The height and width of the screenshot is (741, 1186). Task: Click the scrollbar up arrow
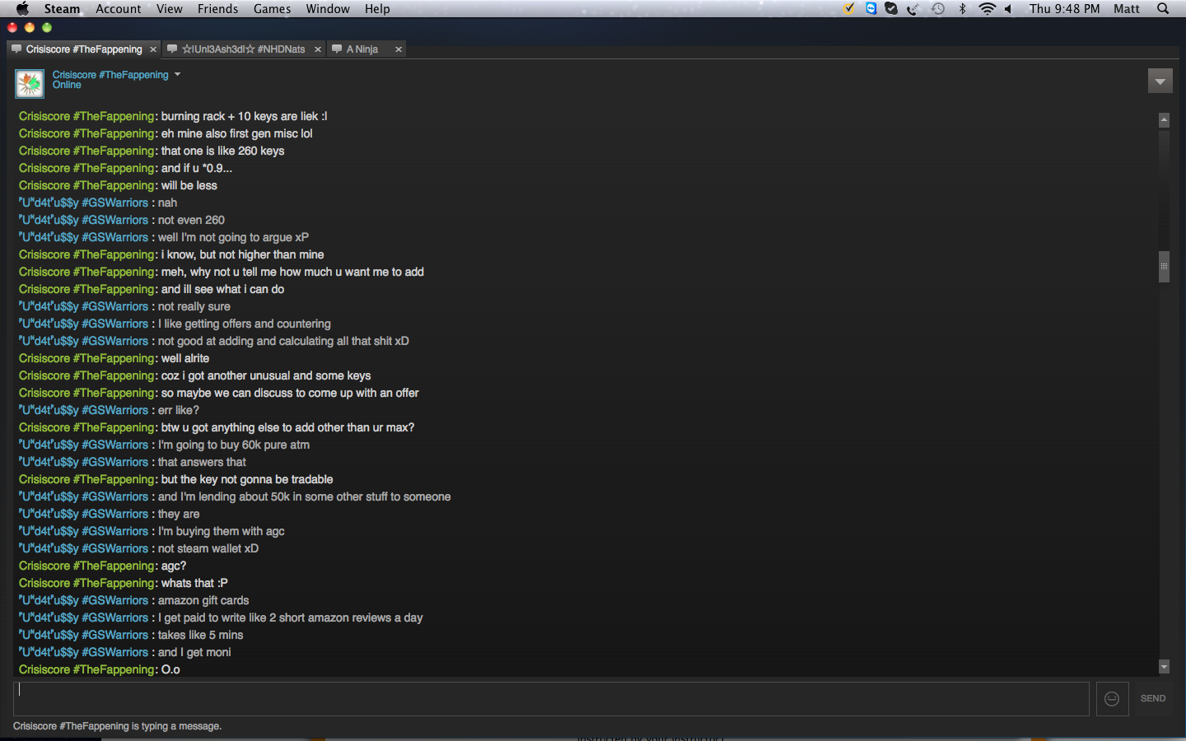pos(1164,119)
